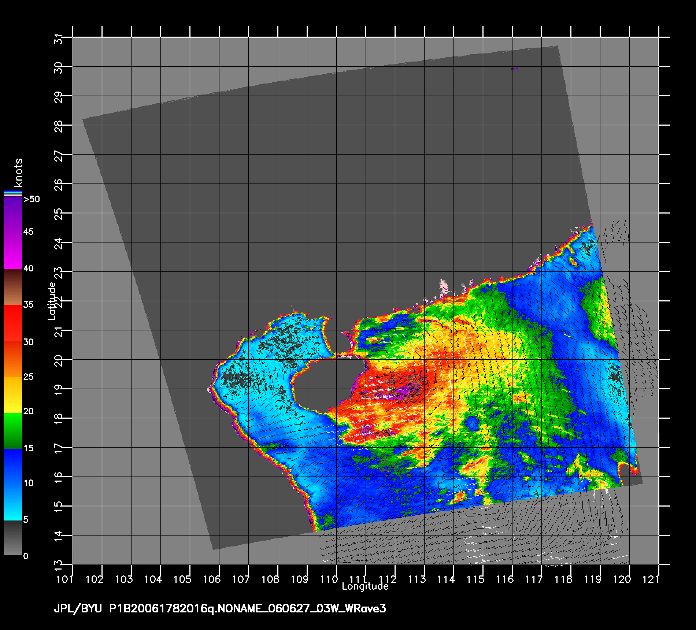This screenshot has width=696, height=630.
Task: Click the latitude tick label '19'
Action: (x=59, y=390)
